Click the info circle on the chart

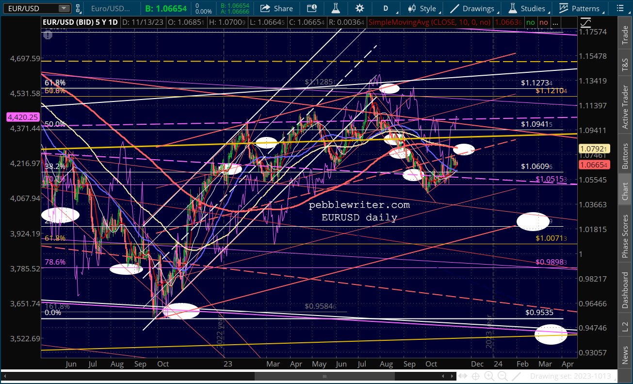48,35
